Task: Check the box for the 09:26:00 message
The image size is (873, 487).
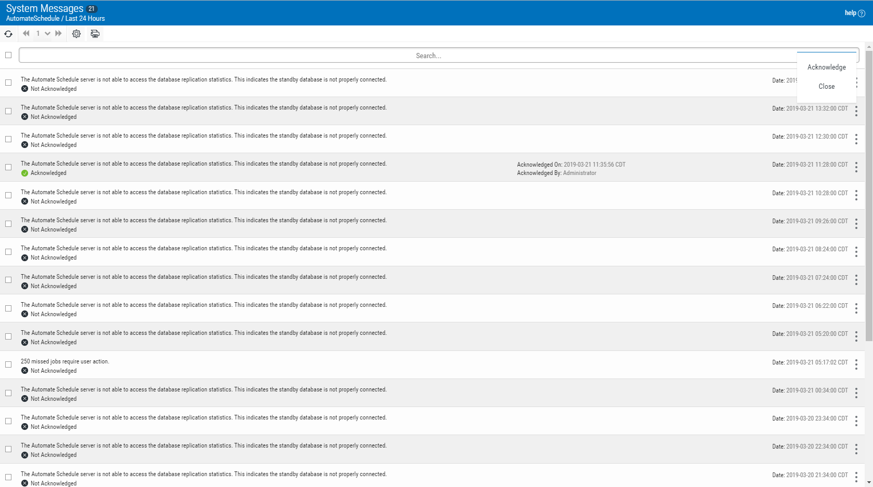Action: coord(8,224)
